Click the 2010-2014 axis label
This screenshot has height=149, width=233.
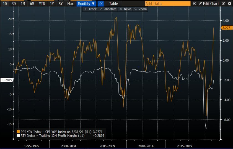(x=146, y=146)
